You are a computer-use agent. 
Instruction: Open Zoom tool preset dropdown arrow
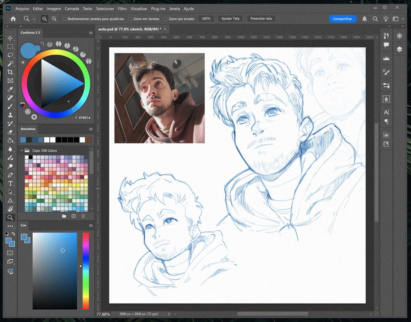34,19
